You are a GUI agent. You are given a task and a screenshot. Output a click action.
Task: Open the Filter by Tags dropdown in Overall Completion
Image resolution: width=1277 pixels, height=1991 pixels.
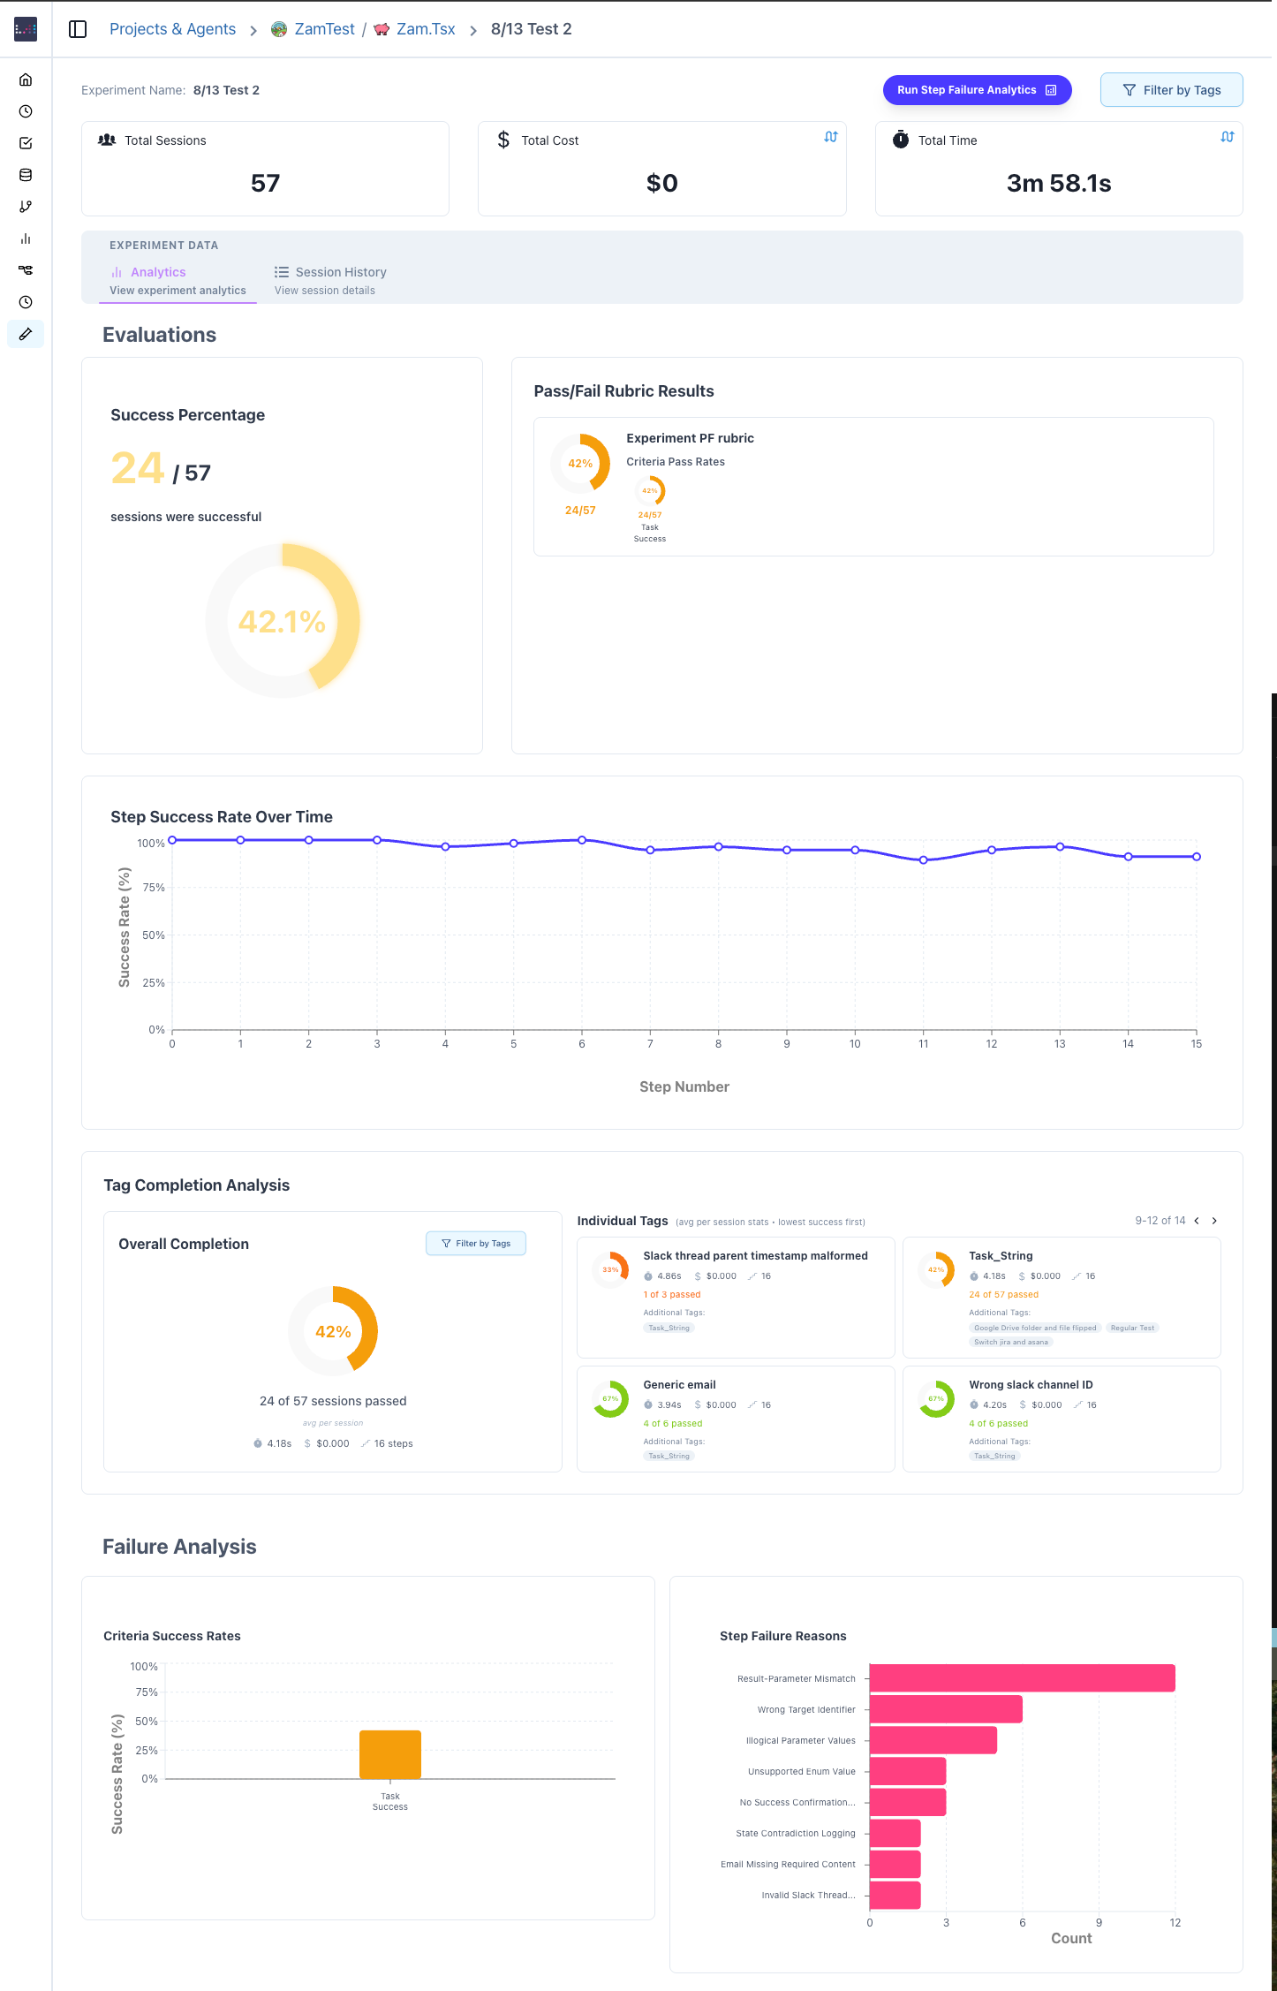476,1243
